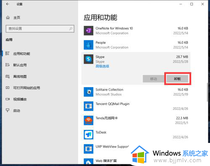The width and height of the screenshot is (210, 166).
Task: Click the 启动 sidebar icon
Action: click(8, 111)
